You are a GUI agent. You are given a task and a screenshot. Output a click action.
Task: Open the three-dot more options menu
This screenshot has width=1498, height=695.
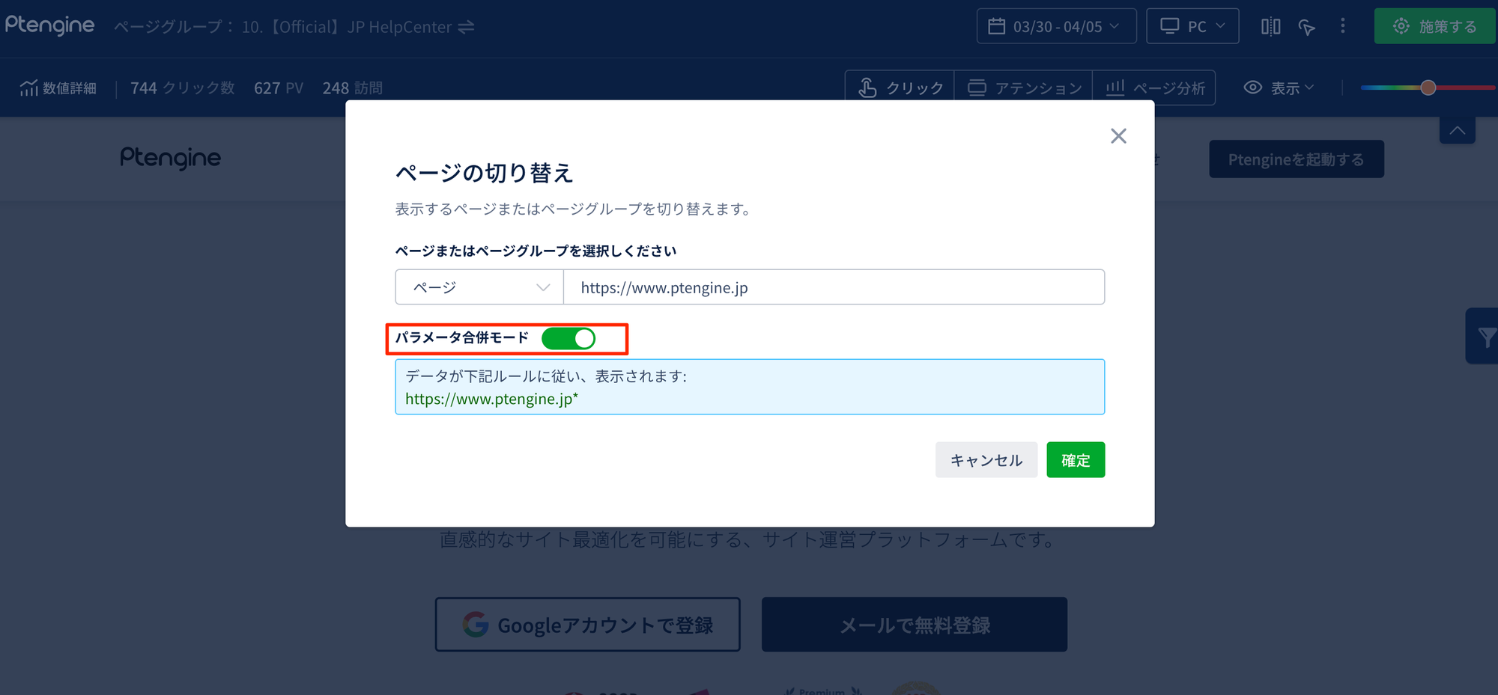1342,26
